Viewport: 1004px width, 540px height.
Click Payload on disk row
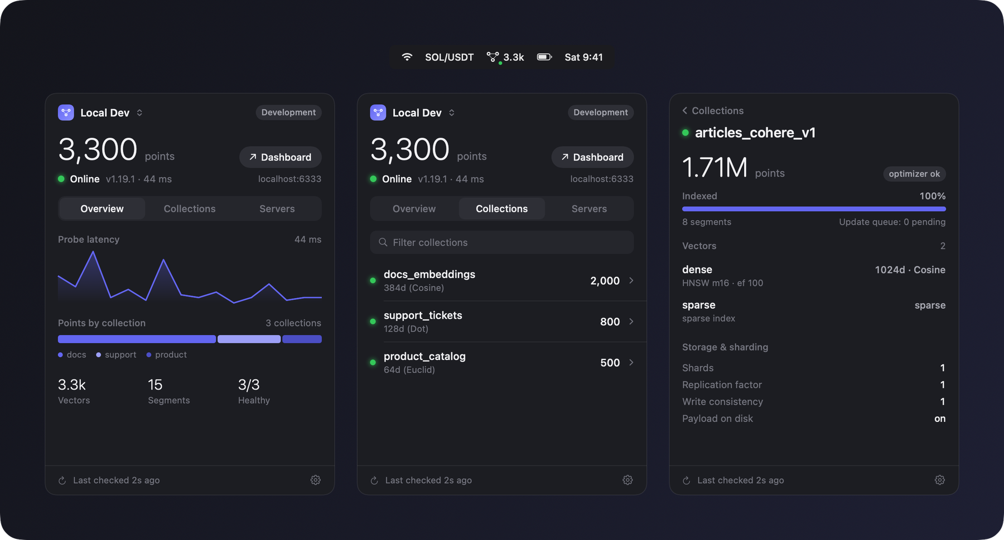point(814,419)
